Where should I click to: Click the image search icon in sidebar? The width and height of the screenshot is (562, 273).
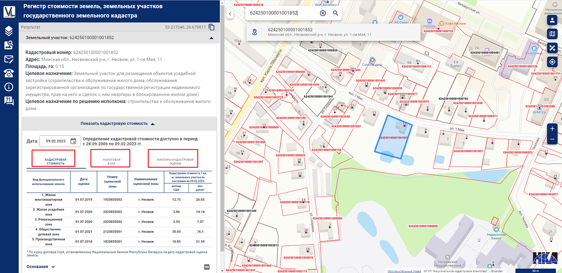click(9, 45)
